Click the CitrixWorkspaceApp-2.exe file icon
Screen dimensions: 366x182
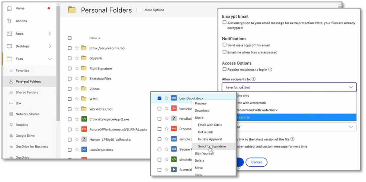(x=84, y=119)
